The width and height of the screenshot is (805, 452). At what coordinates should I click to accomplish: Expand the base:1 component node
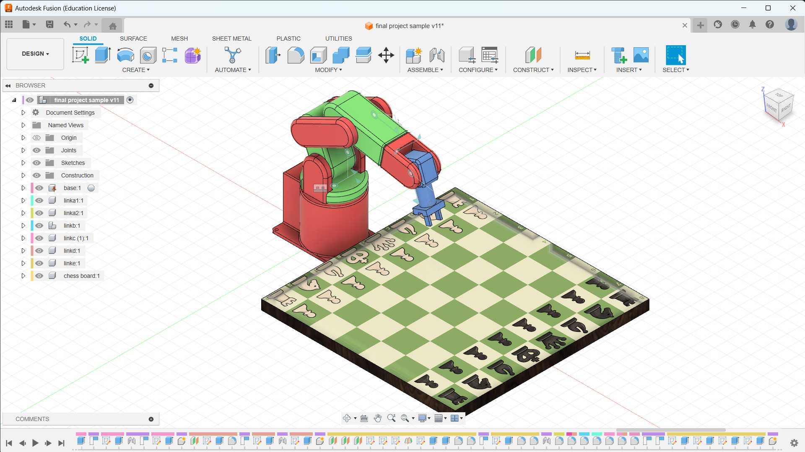point(23,188)
